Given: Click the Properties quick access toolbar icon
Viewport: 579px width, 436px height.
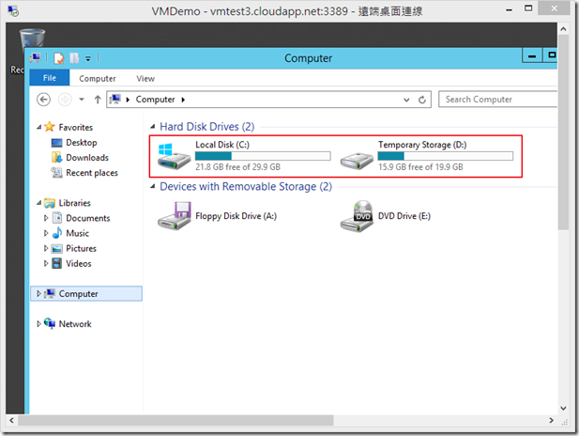Looking at the screenshot, I should [x=59, y=58].
